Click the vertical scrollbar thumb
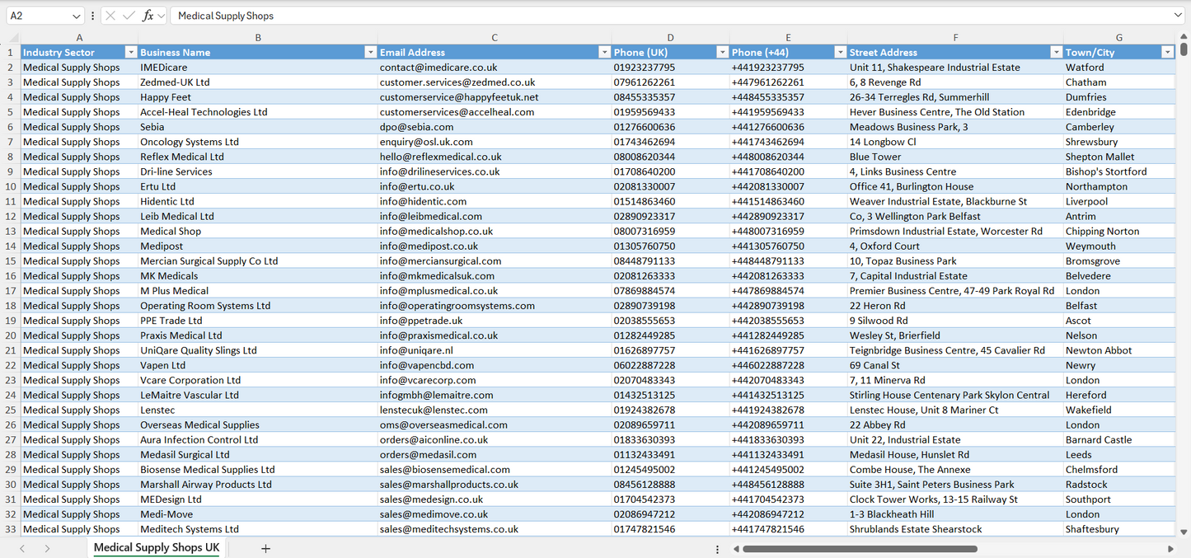 point(1184,49)
